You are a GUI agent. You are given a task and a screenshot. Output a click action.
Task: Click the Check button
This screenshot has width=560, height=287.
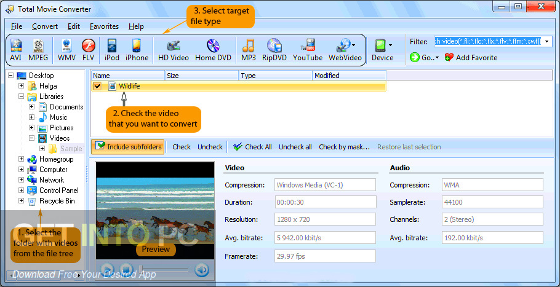[182, 146]
